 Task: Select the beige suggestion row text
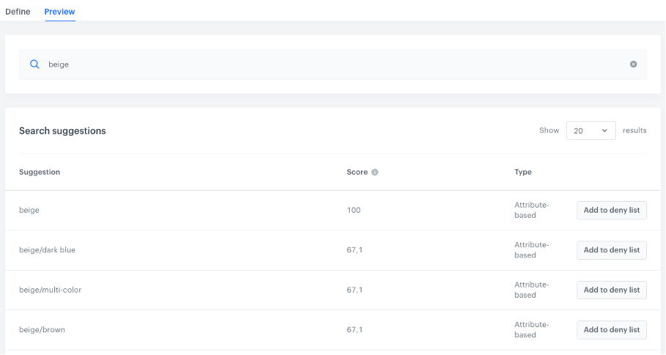[x=29, y=211]
